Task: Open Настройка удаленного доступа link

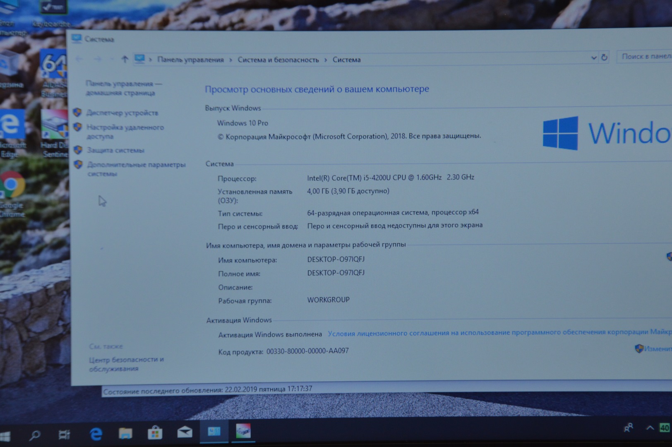Action: [x=125, y=132]
